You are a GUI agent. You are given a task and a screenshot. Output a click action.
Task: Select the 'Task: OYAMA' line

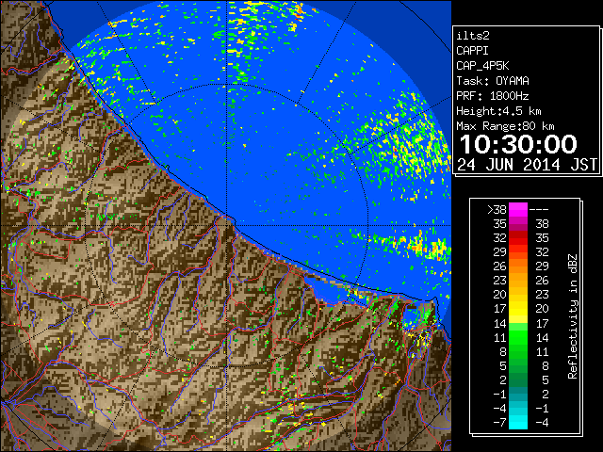pyautogui.click(x=493, y=81)
